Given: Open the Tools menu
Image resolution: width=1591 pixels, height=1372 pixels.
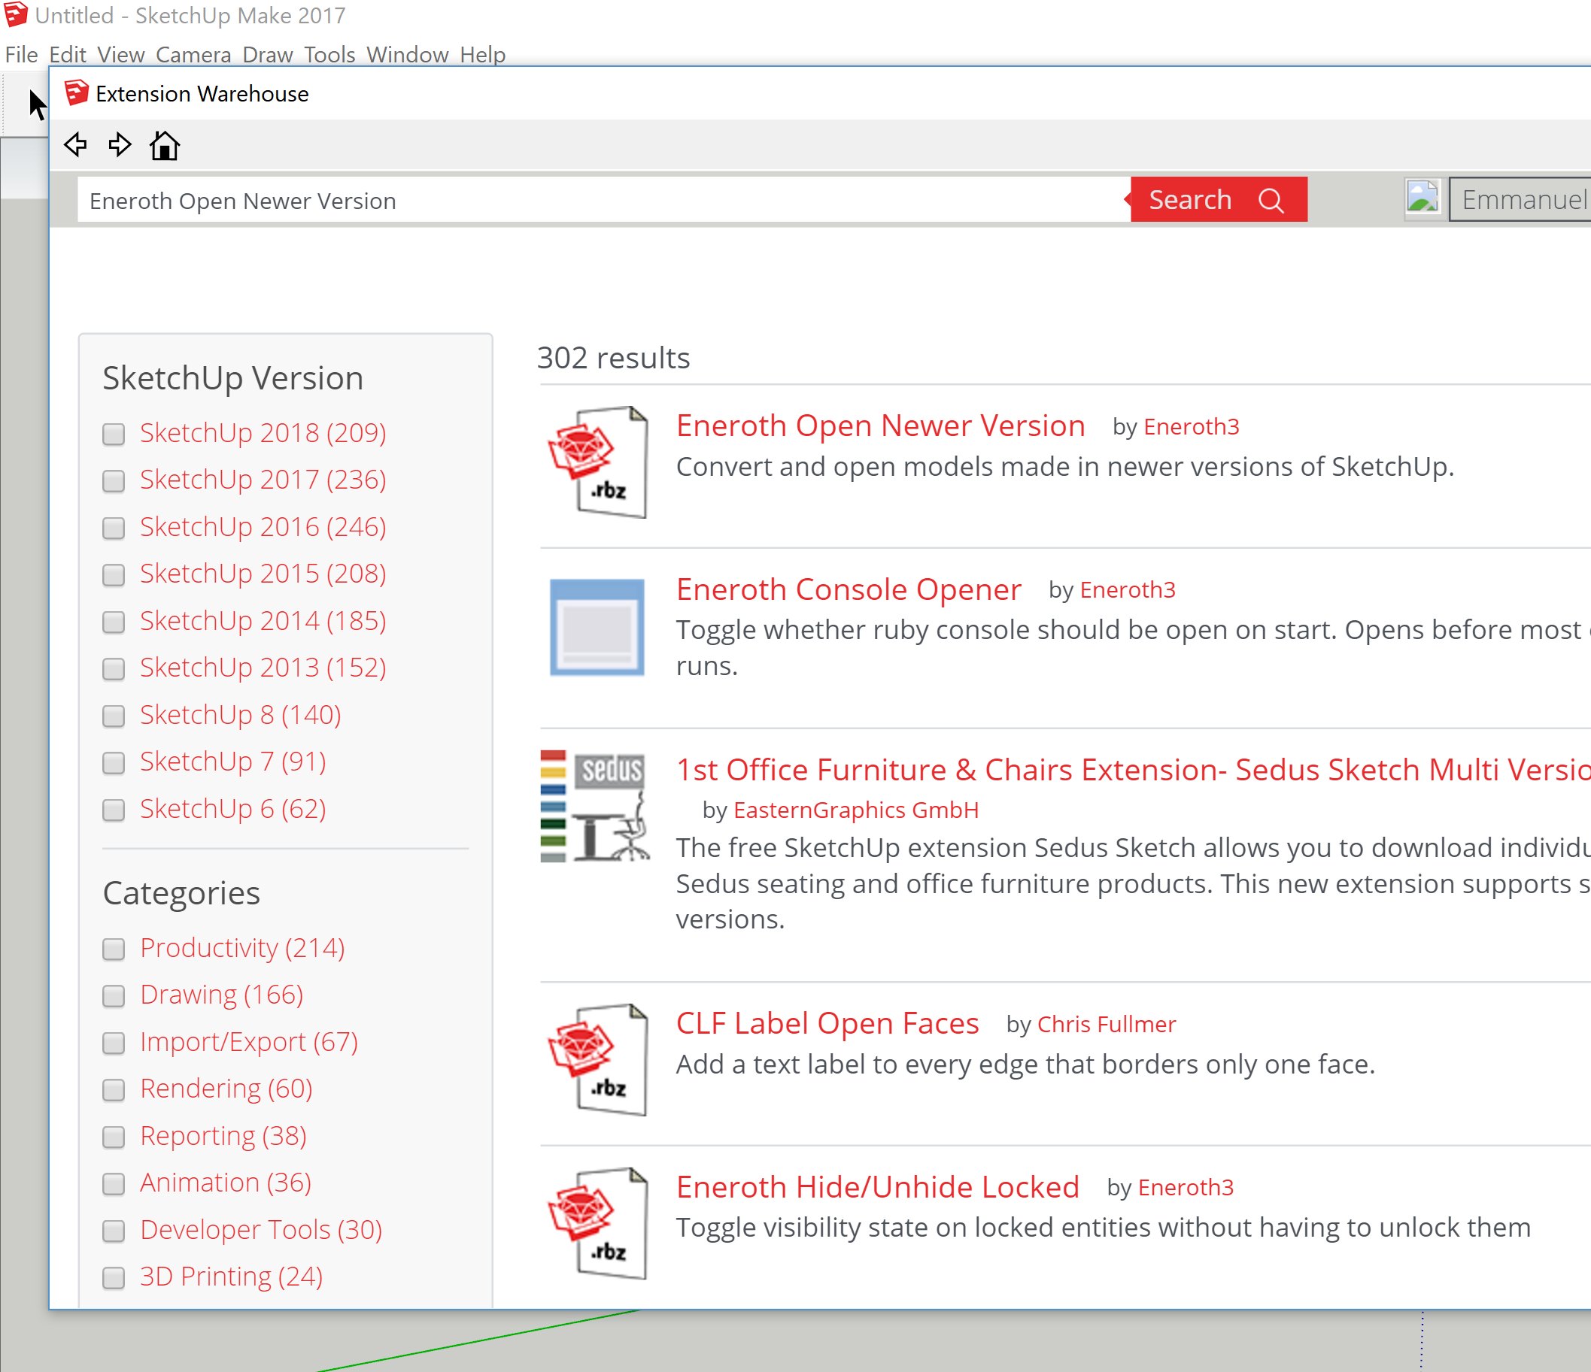Looking at the screenshot, I should click(329, 54).
